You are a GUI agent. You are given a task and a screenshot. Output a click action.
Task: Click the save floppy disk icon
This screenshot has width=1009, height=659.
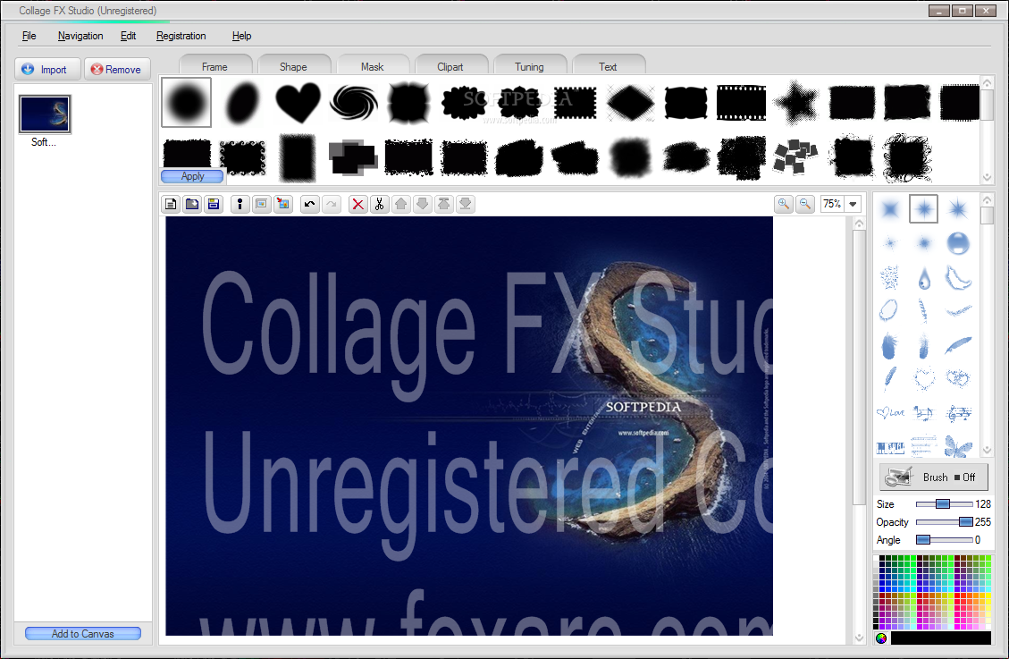[x=214, y=204]
